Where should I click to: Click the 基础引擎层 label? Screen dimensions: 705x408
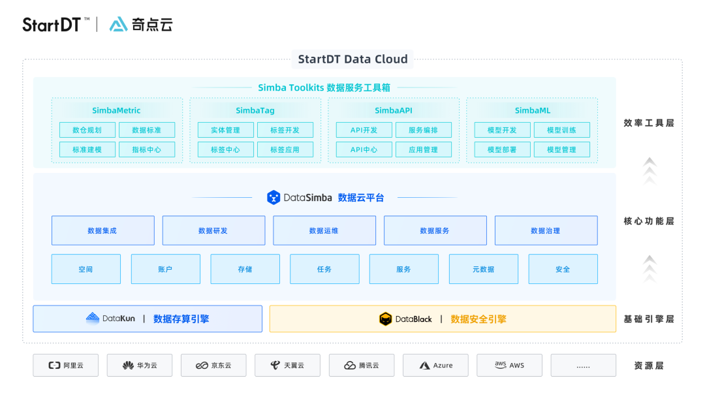click(x=649, y=319)
